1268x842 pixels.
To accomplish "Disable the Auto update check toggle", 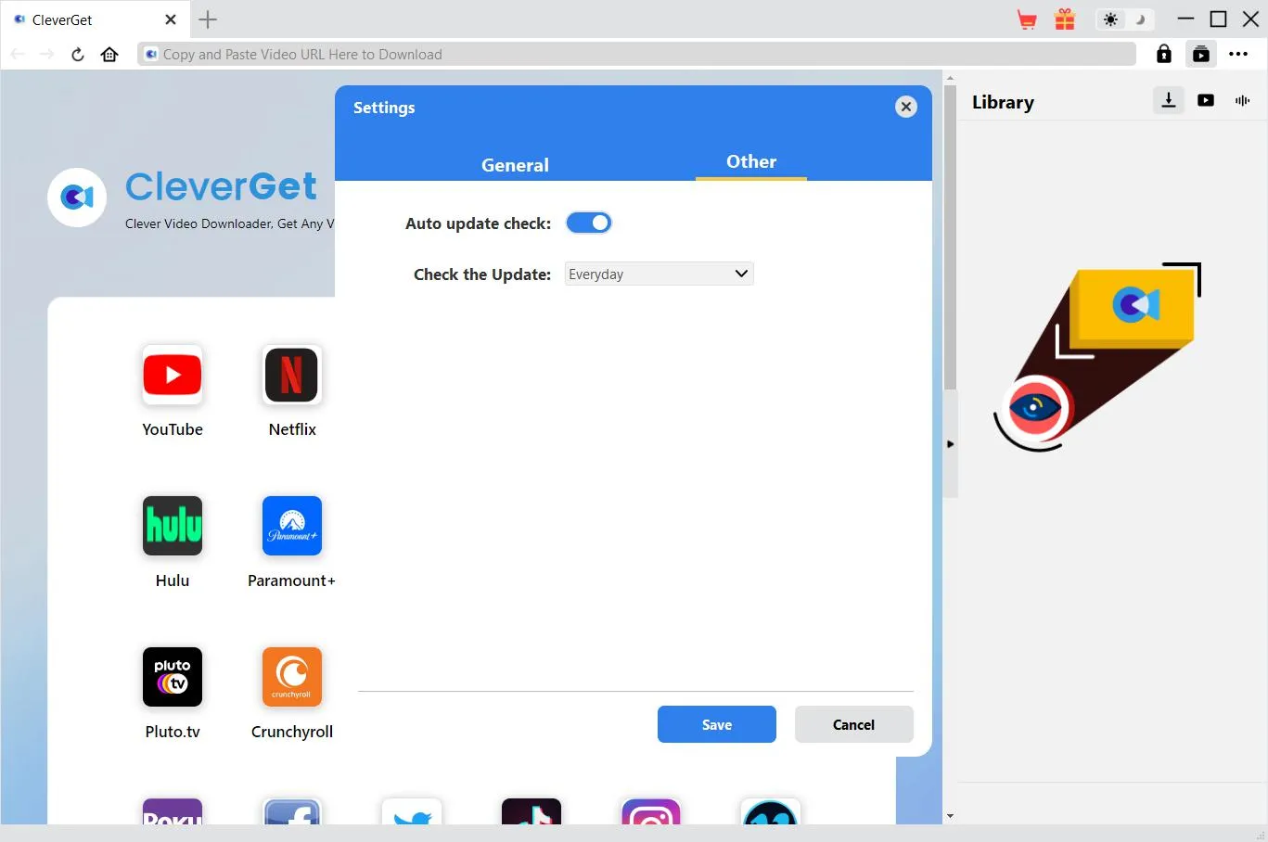I will coord(589,223).
